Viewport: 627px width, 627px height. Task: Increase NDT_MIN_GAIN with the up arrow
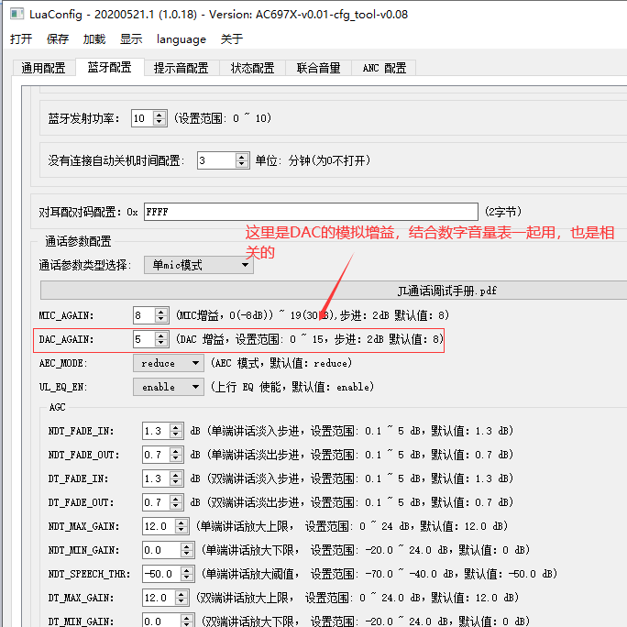(187, 546)
